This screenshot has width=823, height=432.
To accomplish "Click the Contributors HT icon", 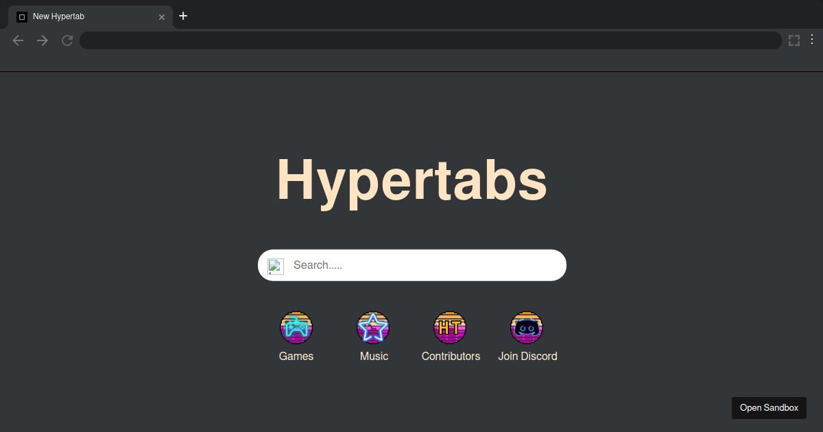I will [451, 327].
